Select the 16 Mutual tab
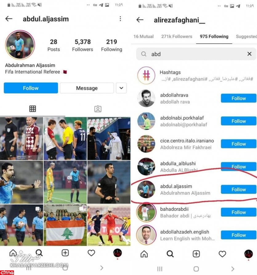The width and height of the screenshot is (257, 275). pyautogui.click(x=143, y=37)
